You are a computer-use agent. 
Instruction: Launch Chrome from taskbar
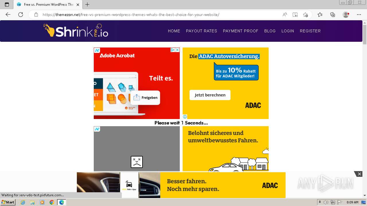pos(52,202)
